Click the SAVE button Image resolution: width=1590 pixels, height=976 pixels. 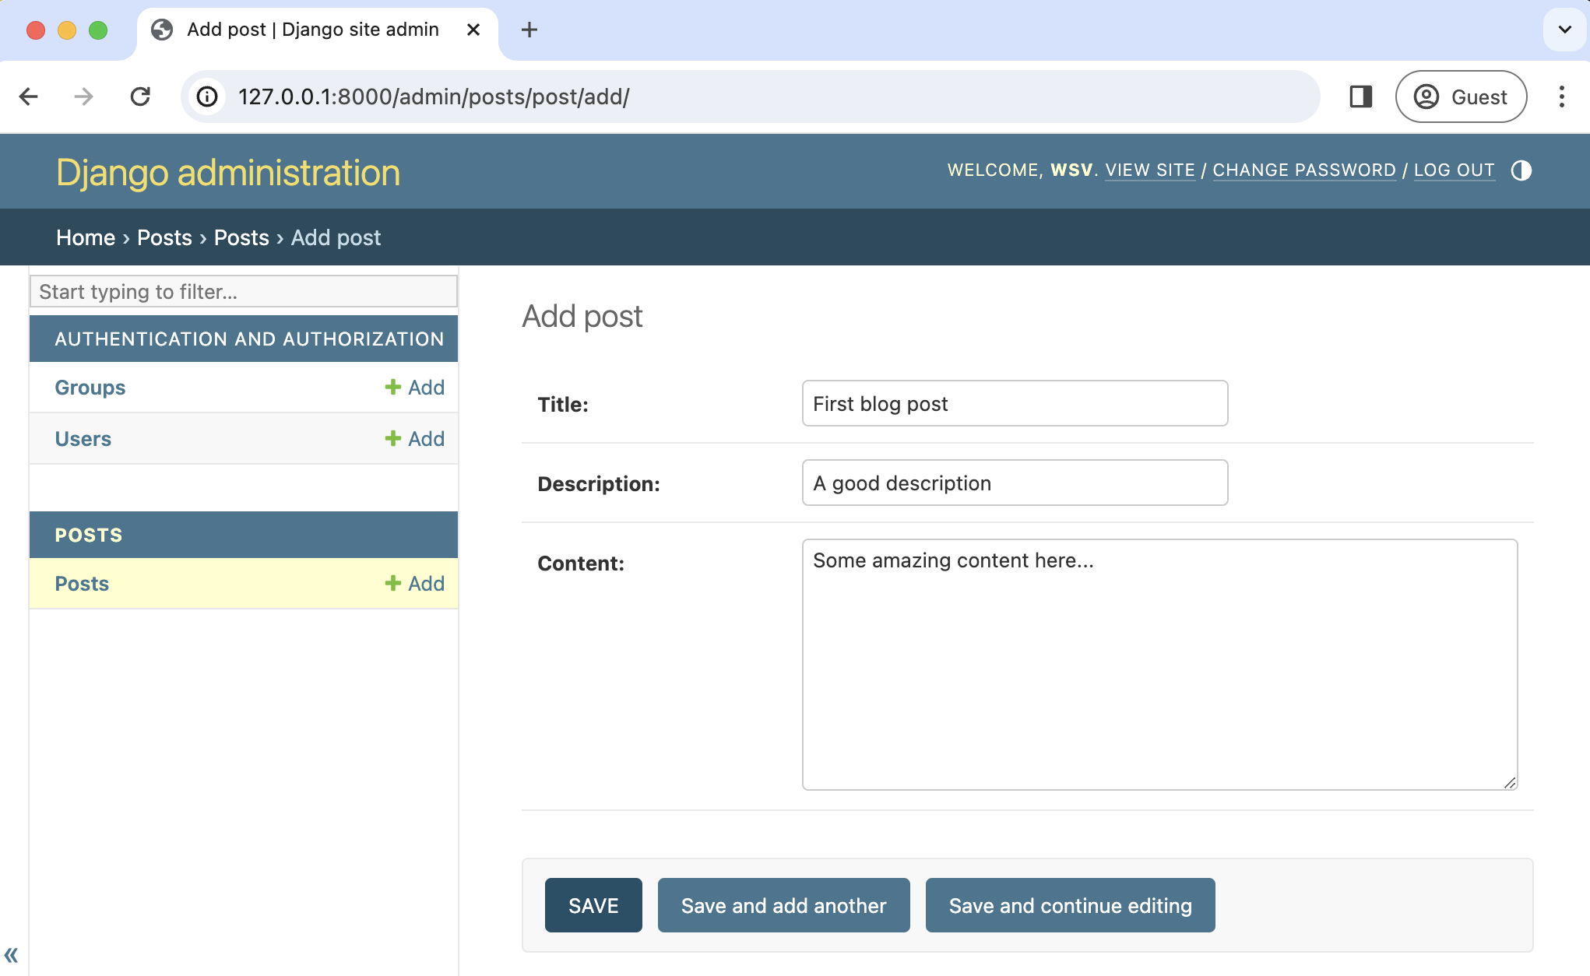coord(593,904)
